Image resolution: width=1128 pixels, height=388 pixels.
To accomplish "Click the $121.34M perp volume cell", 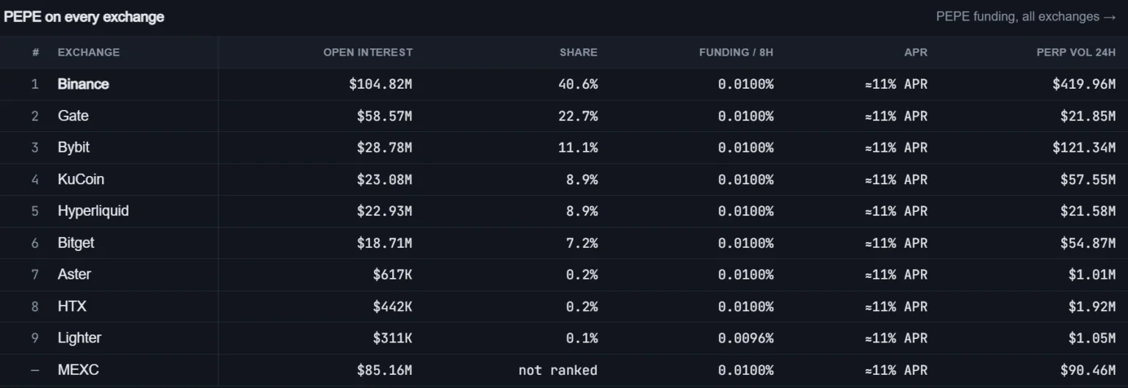I will [1084, 147].
